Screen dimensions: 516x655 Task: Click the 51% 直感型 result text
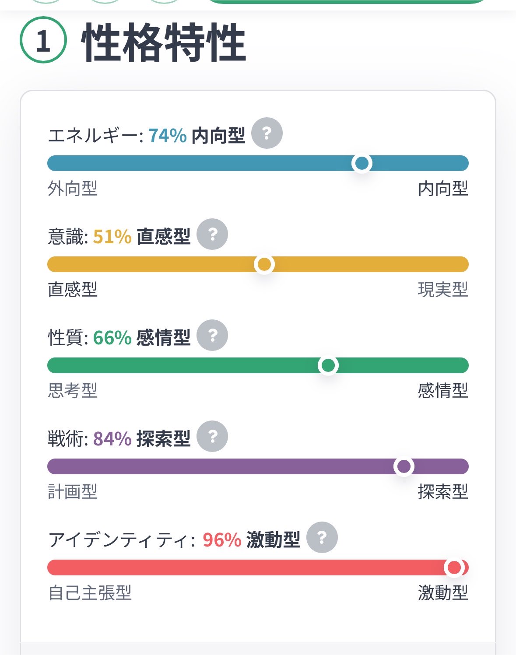coord(142,237)
